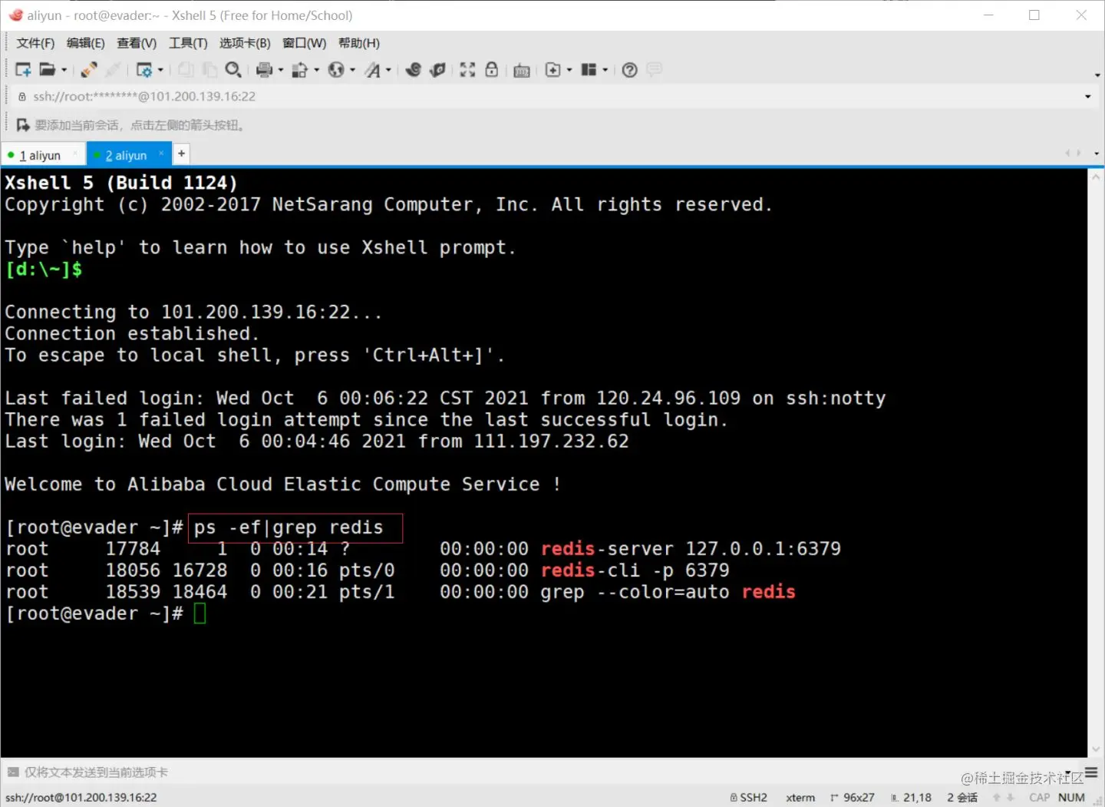
Task: Open the compose bar menu icon
Action: (1090, 772)
